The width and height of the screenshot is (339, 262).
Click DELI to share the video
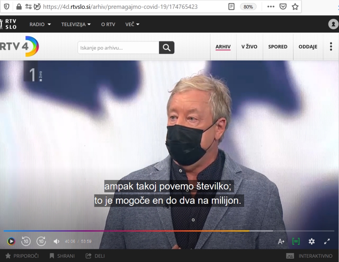(95, 256)
